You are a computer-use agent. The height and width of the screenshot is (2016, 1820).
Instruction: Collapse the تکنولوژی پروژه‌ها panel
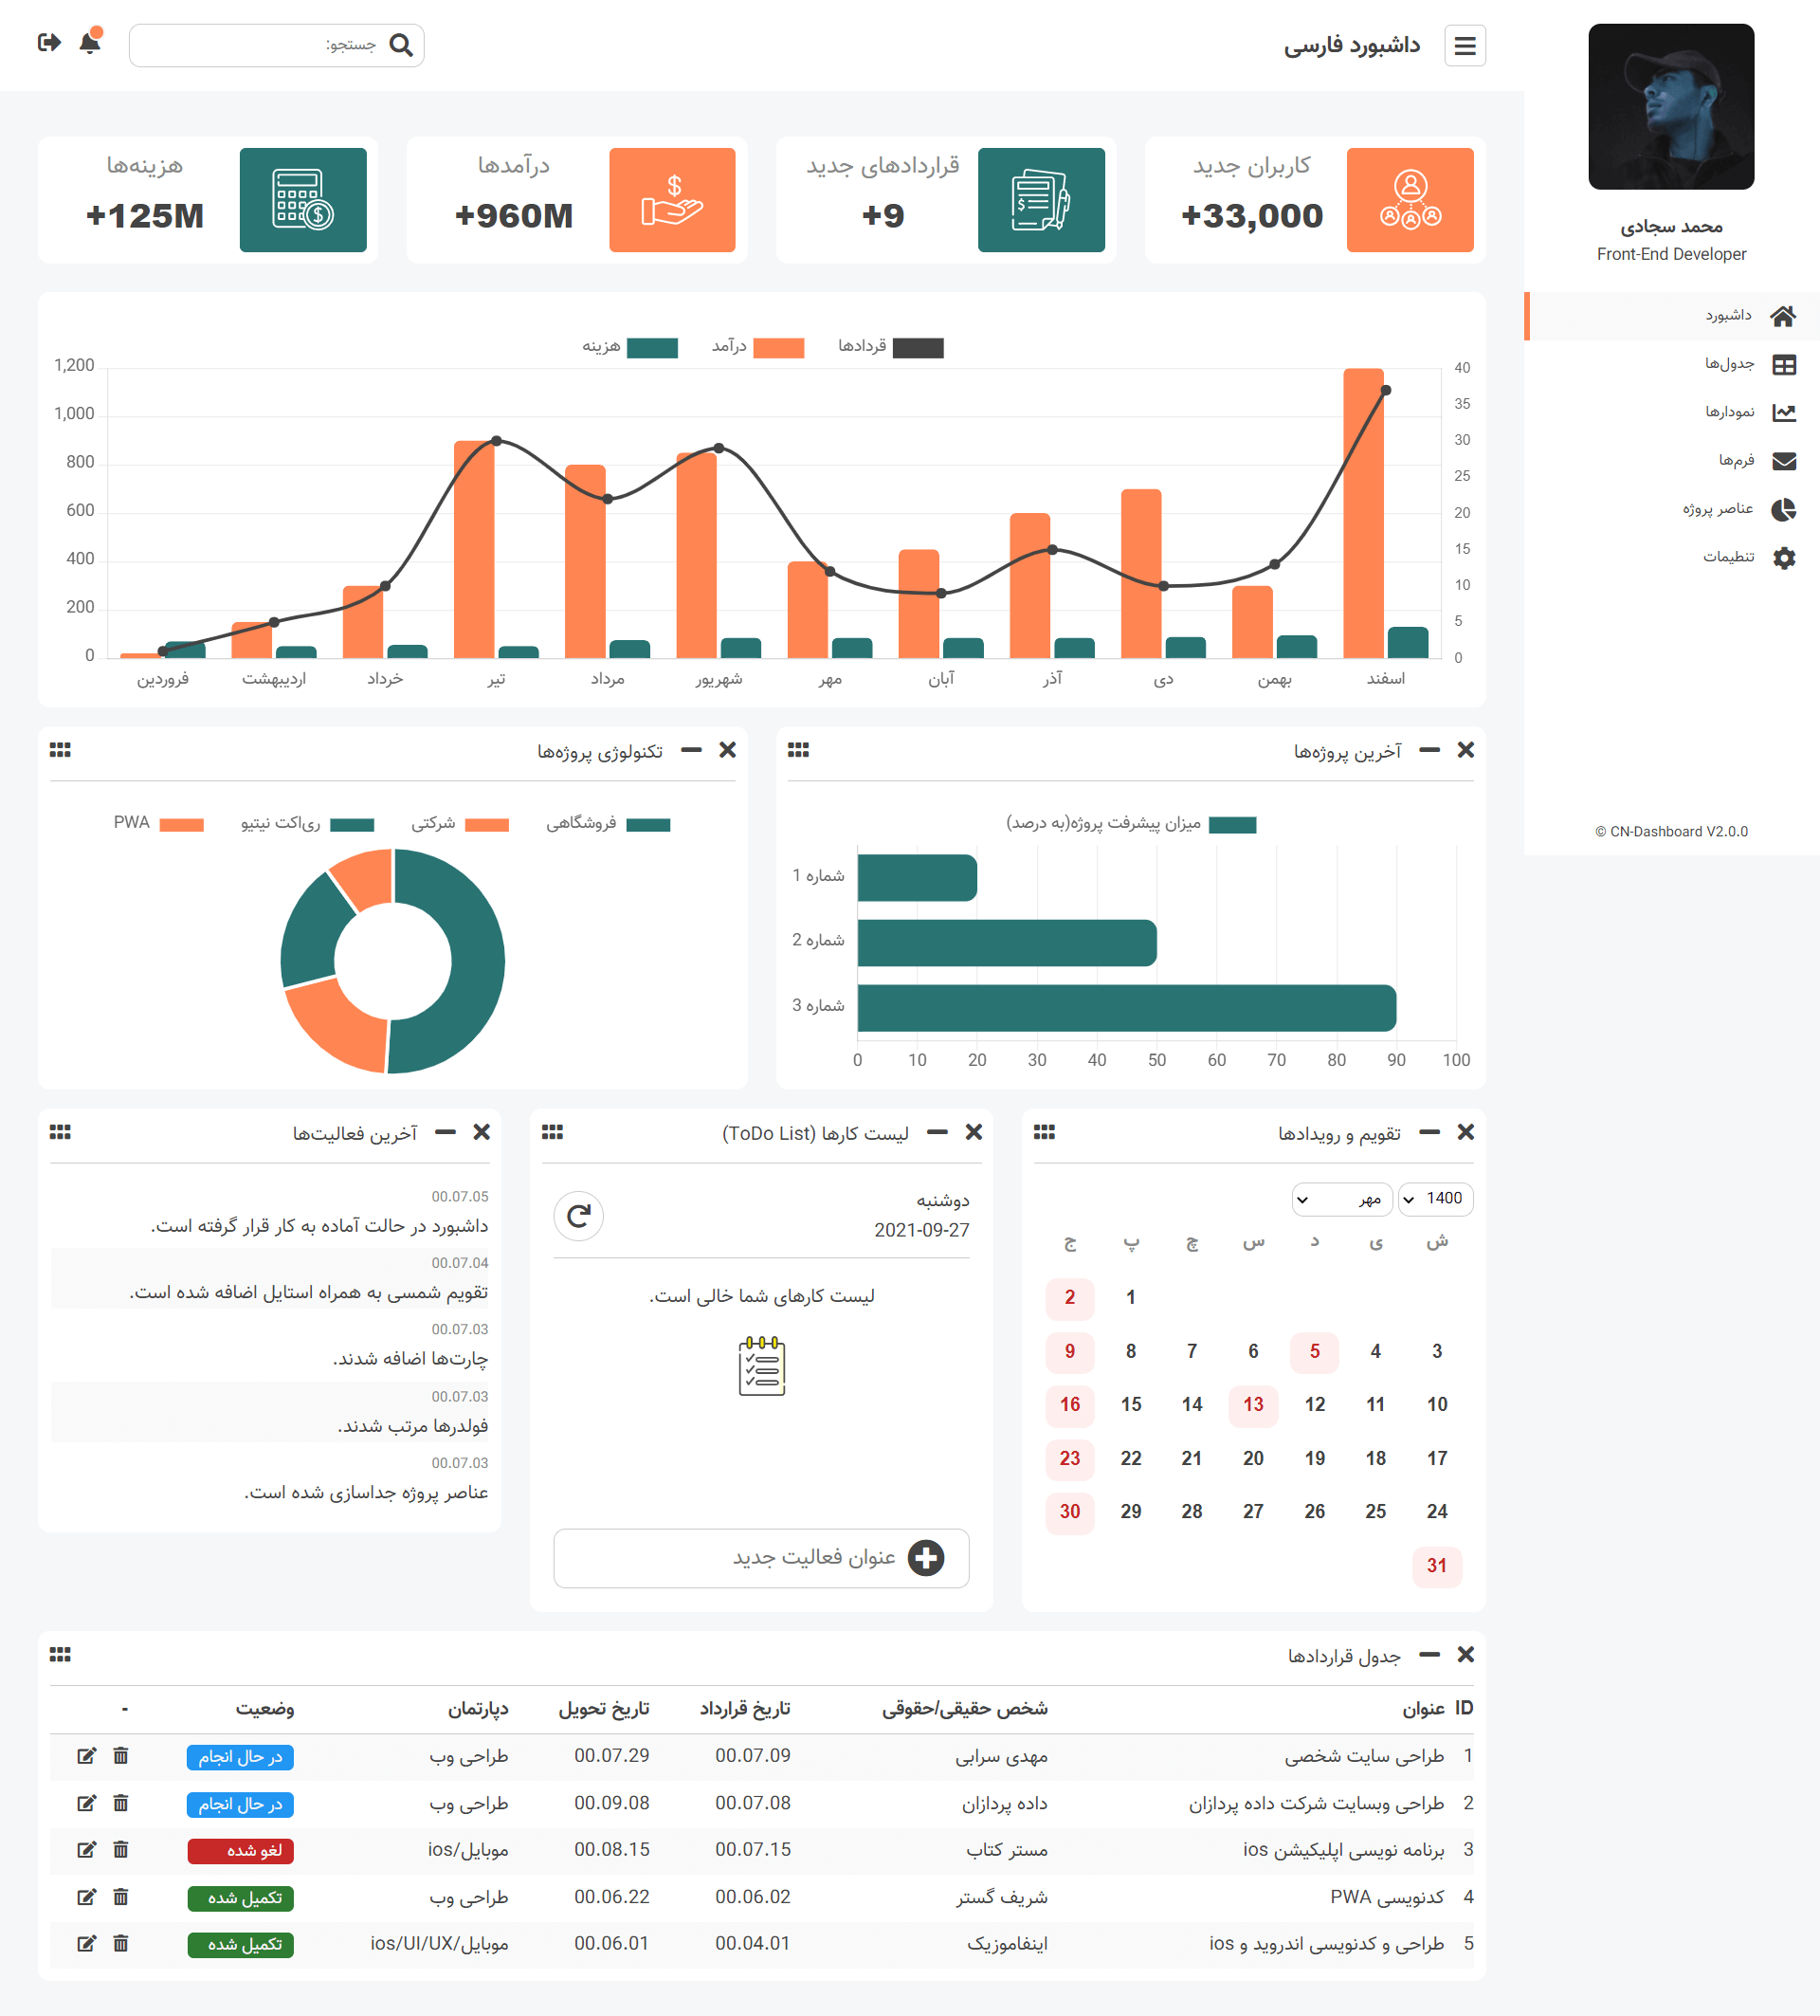691,750
